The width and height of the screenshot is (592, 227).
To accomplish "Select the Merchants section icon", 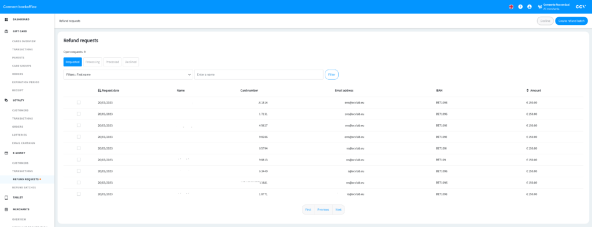I will point(6,209).
